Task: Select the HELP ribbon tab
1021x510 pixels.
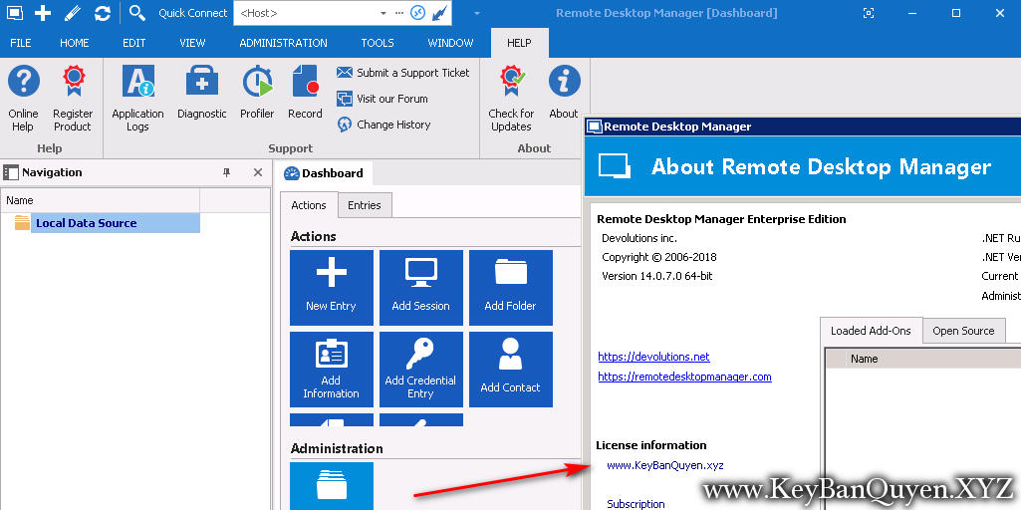Action: pos(520,43)
